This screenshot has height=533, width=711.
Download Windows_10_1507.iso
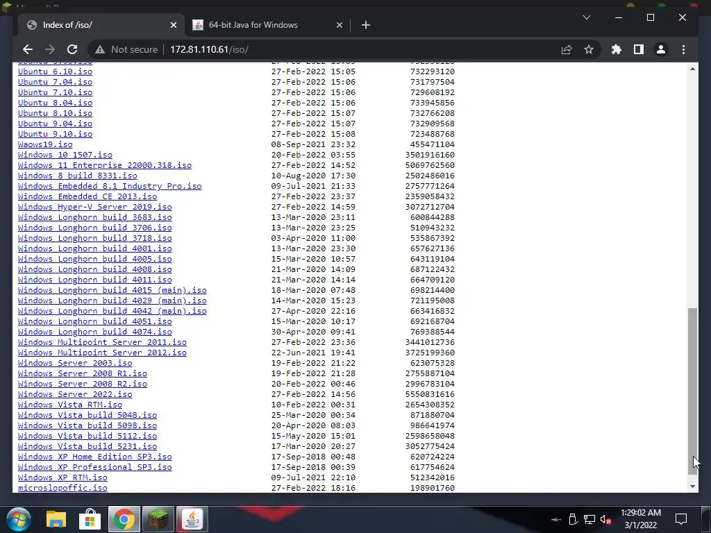65,155
